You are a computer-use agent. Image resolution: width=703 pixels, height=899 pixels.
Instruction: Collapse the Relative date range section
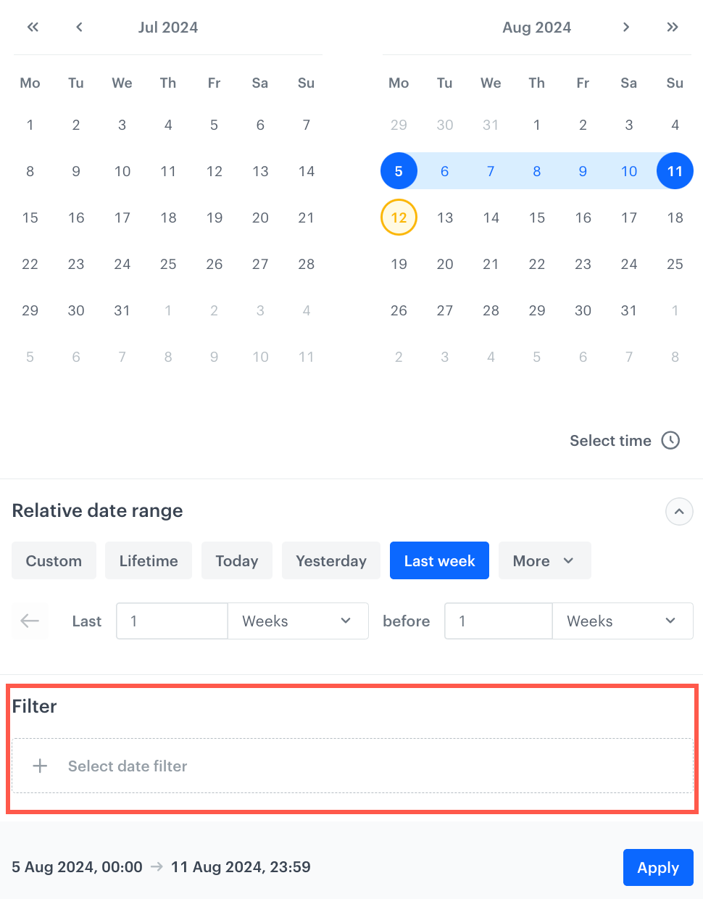(x=679, y=511)
